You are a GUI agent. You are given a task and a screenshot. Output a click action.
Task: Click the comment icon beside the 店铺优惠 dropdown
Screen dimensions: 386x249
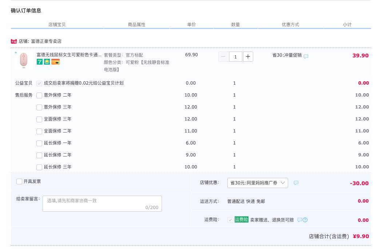(x=296, y=183)
